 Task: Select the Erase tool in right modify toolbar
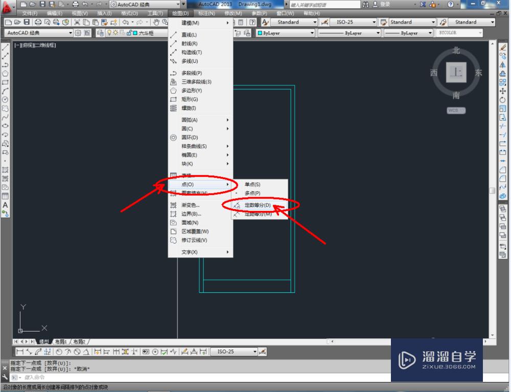[503, 48]
